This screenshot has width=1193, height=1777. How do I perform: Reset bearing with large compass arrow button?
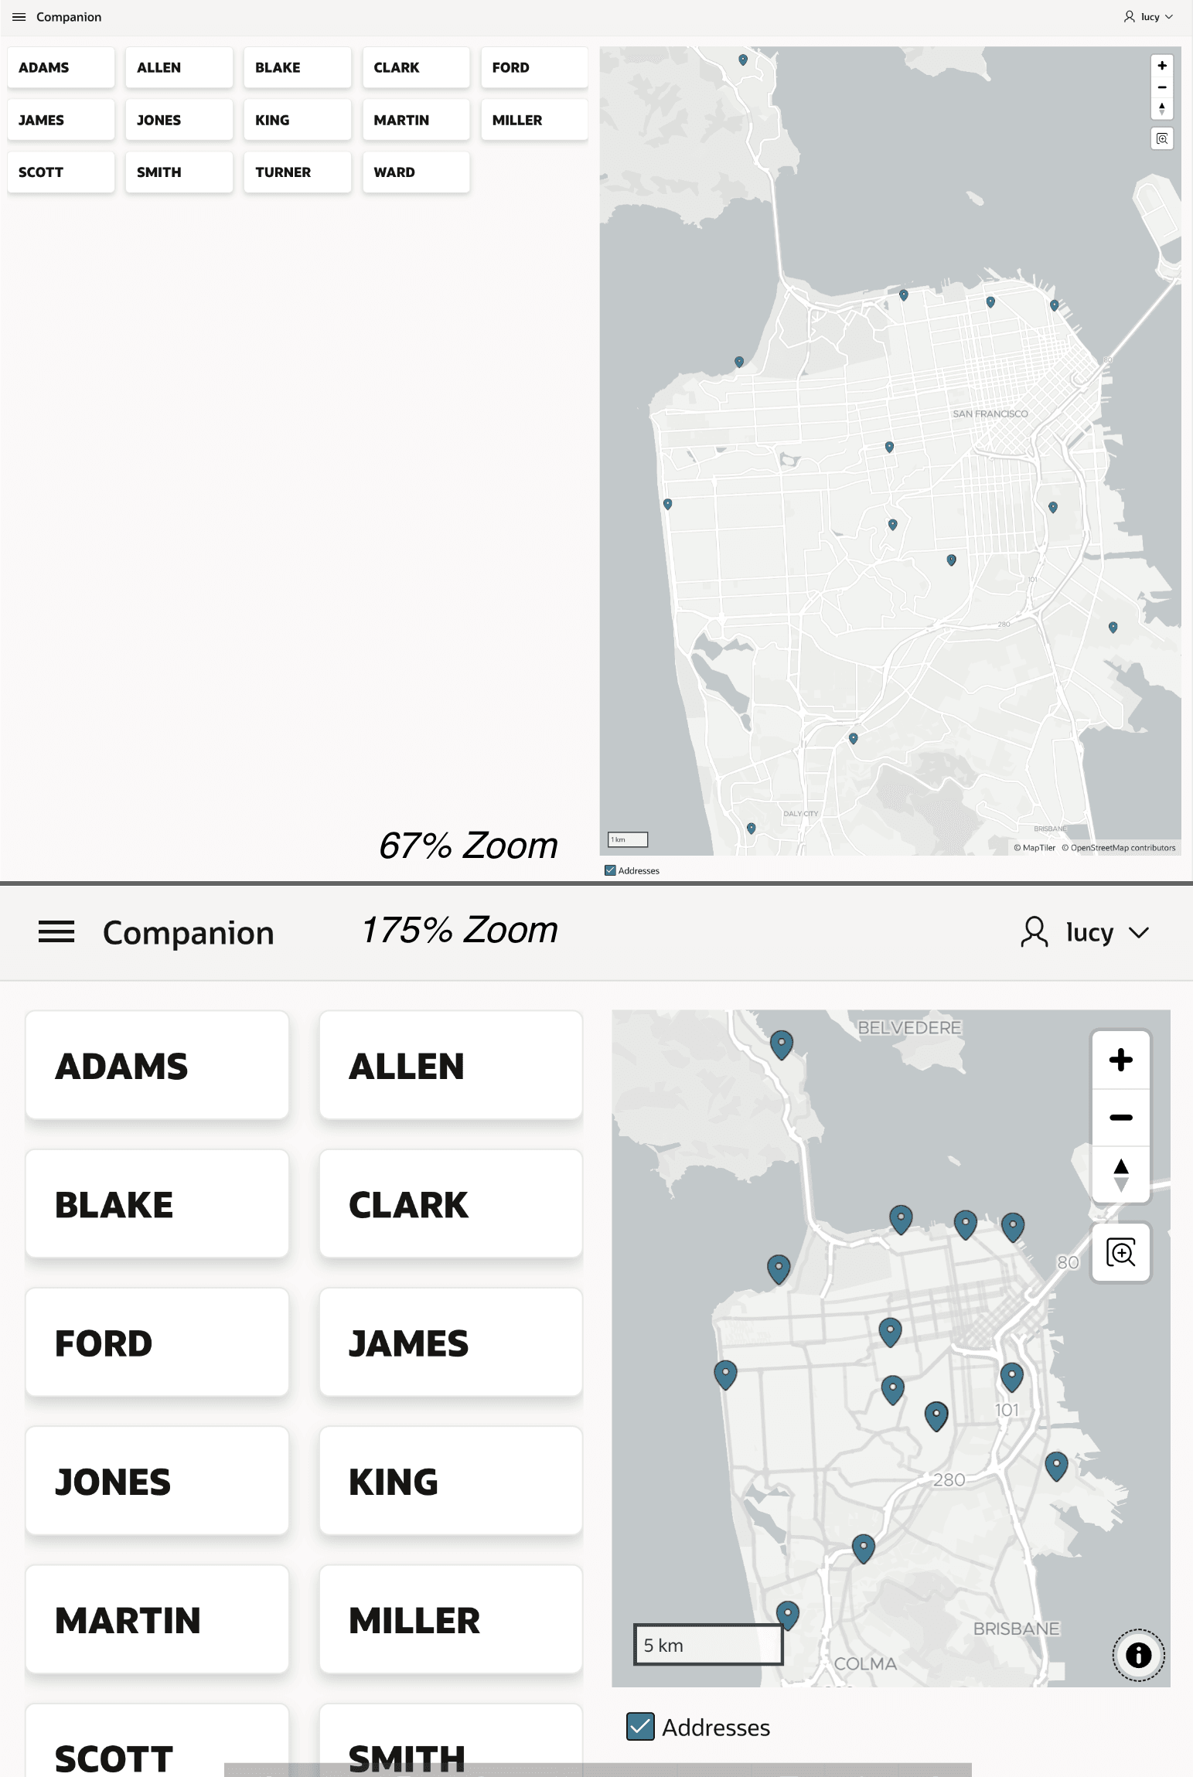pos(1120,1175)
